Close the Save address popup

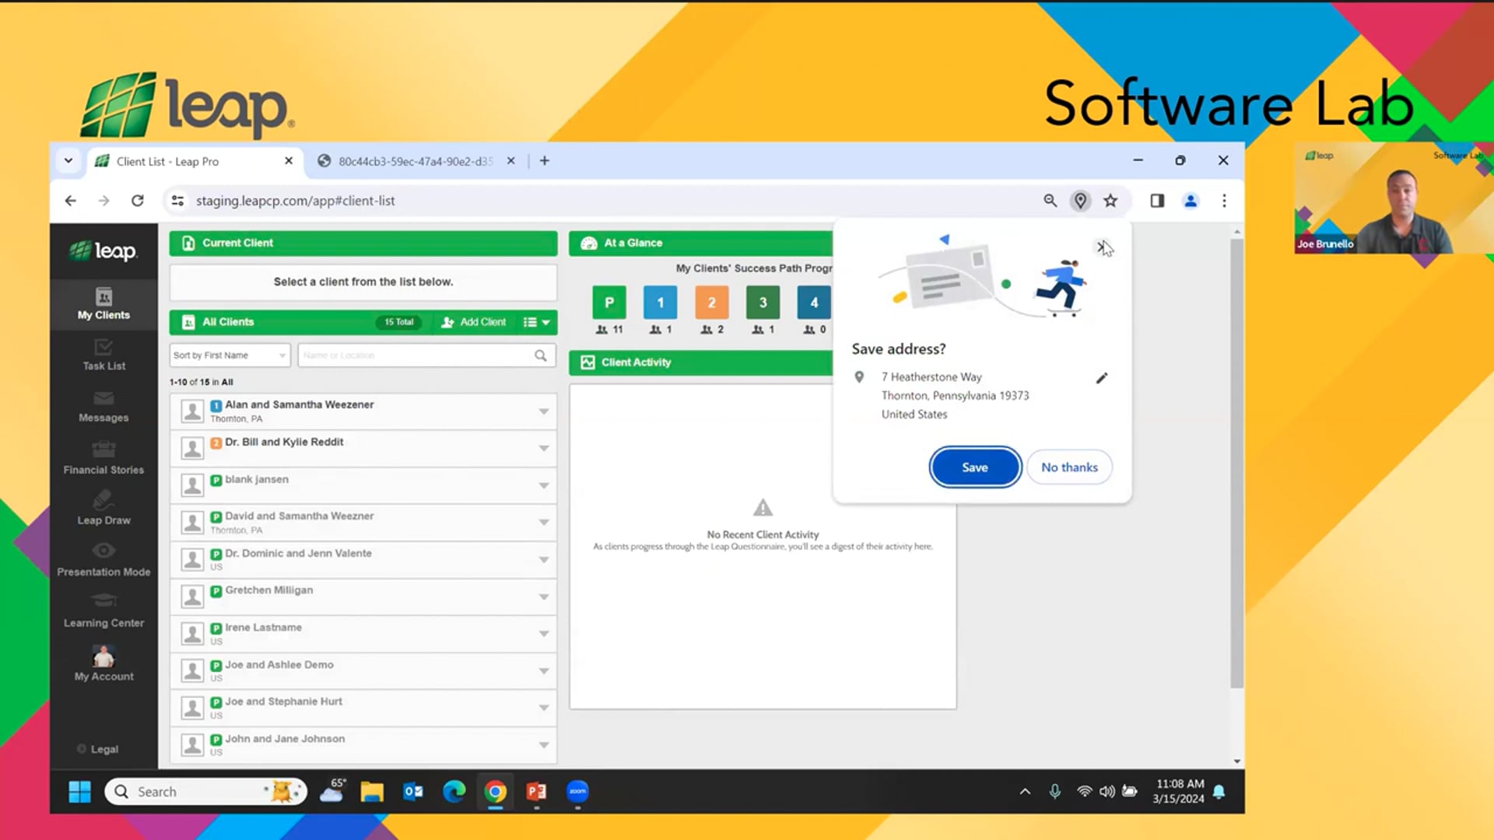coord(1102,247)
